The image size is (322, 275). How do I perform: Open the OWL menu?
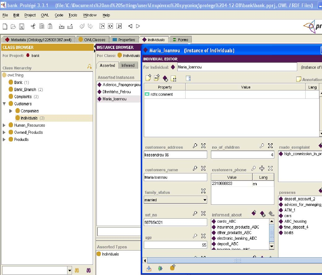click(45, 15)
